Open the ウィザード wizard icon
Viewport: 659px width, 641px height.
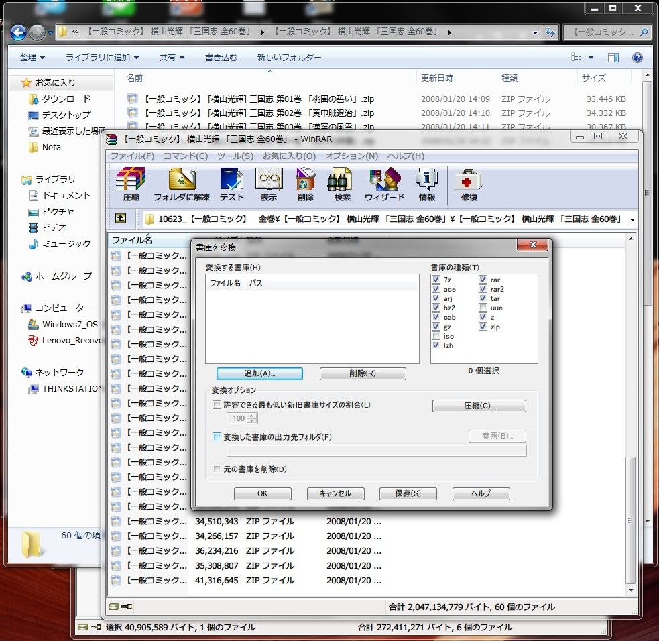pyautogui.click(x=385, y=184)
